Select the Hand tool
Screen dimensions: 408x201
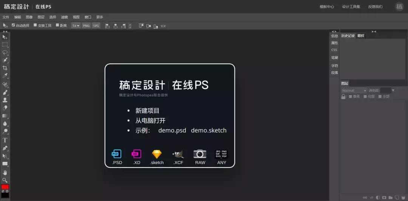tap(5, 172)
